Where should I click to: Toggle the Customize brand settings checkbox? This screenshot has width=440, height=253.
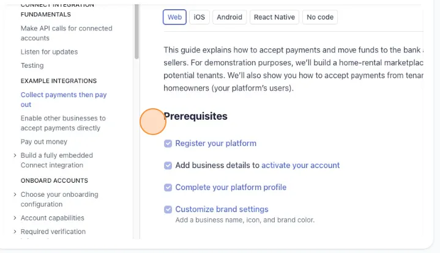tap(168, 209)
